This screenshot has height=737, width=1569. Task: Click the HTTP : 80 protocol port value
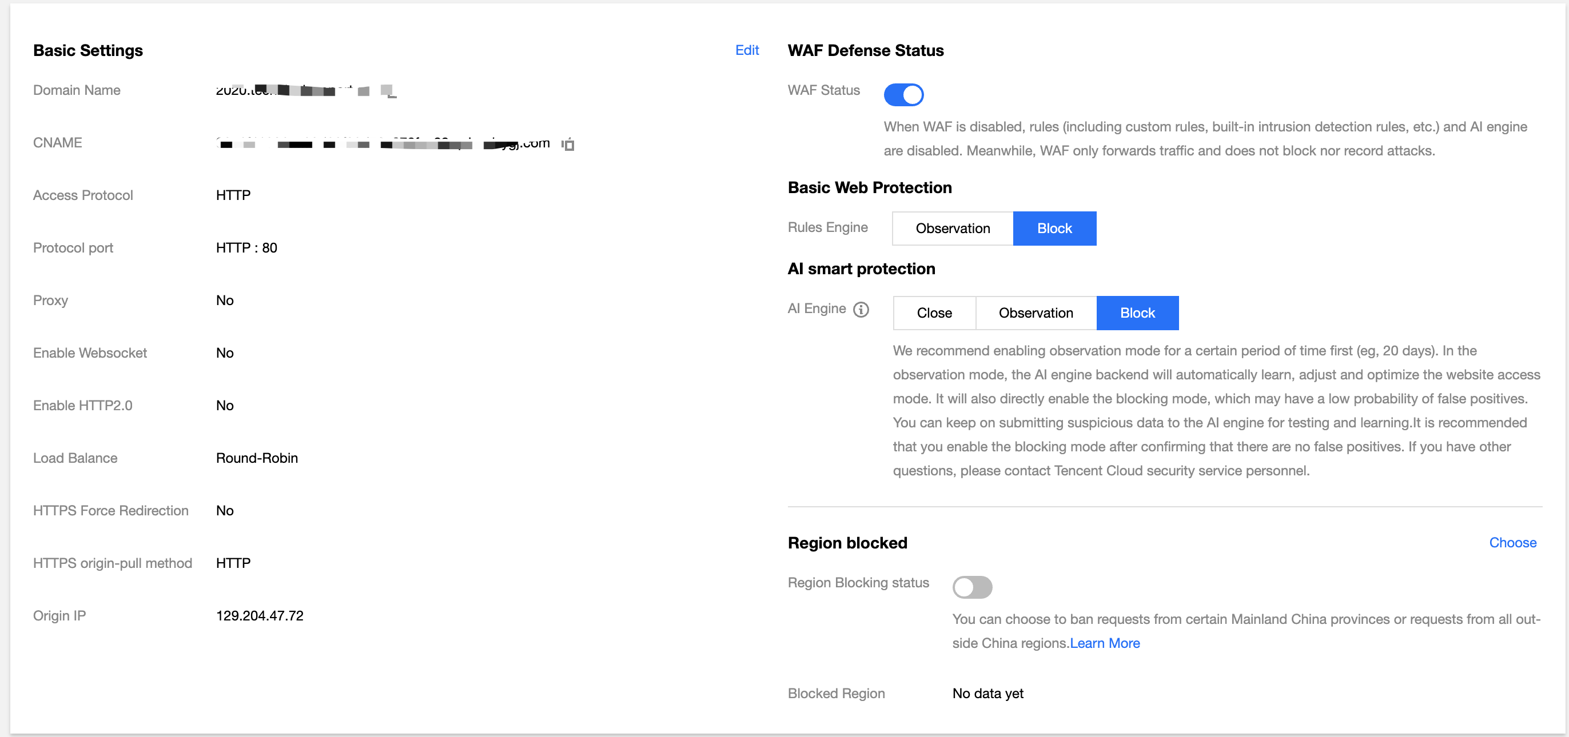[246, 248]
